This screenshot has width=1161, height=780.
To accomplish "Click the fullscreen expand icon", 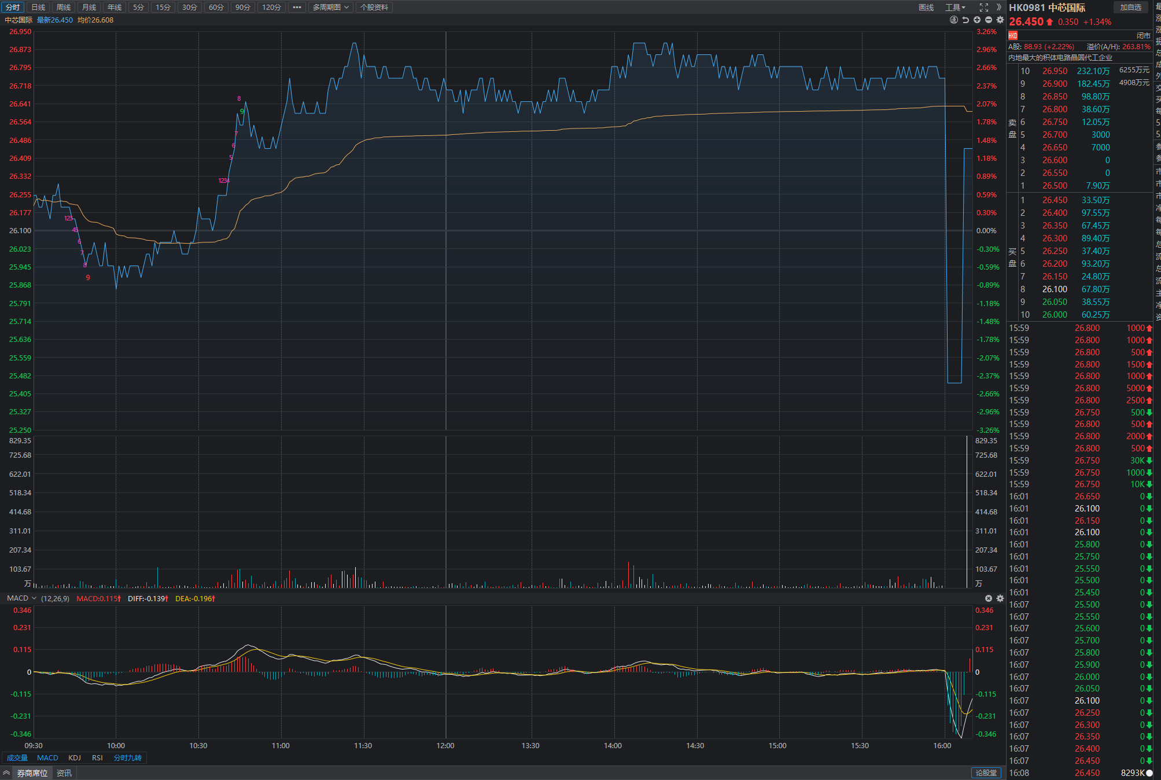I will [x=983, y=8].
